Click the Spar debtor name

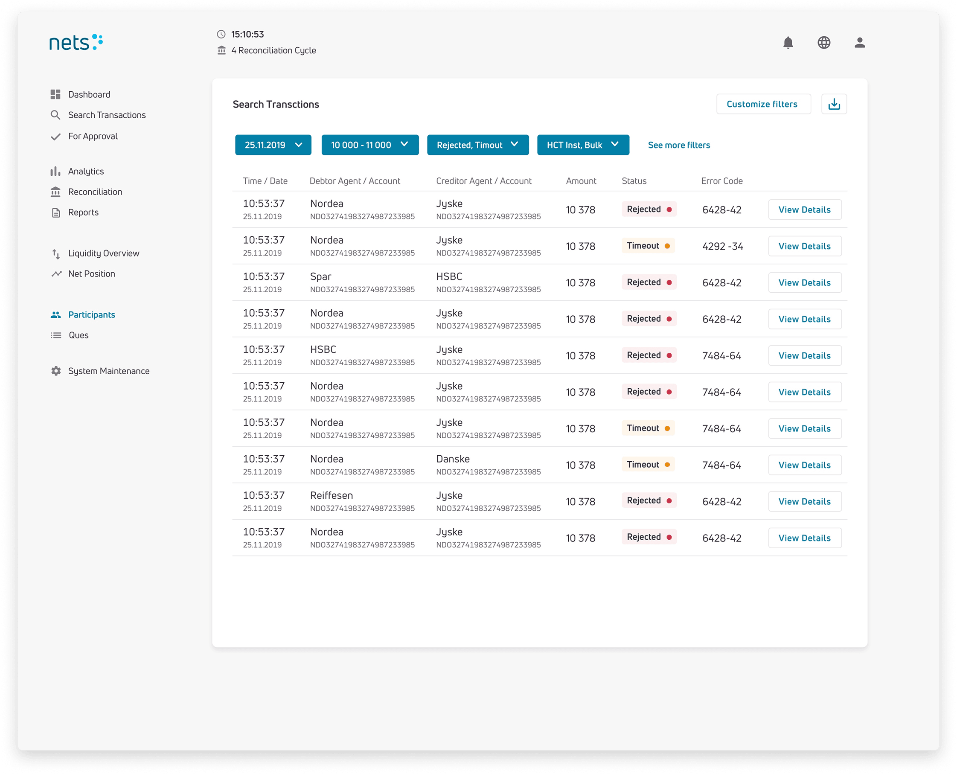point(320,277)
